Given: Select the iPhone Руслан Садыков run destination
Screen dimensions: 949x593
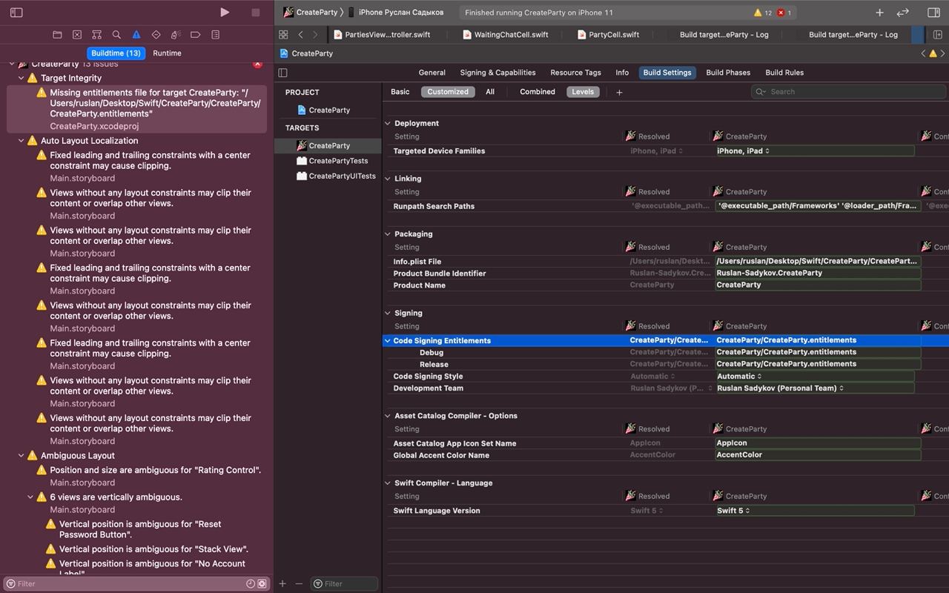Looking at the screenshot, I should coord(396,13).
